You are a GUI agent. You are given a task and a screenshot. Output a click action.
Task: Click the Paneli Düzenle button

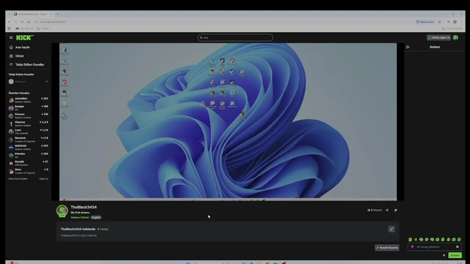click(387, 247)
